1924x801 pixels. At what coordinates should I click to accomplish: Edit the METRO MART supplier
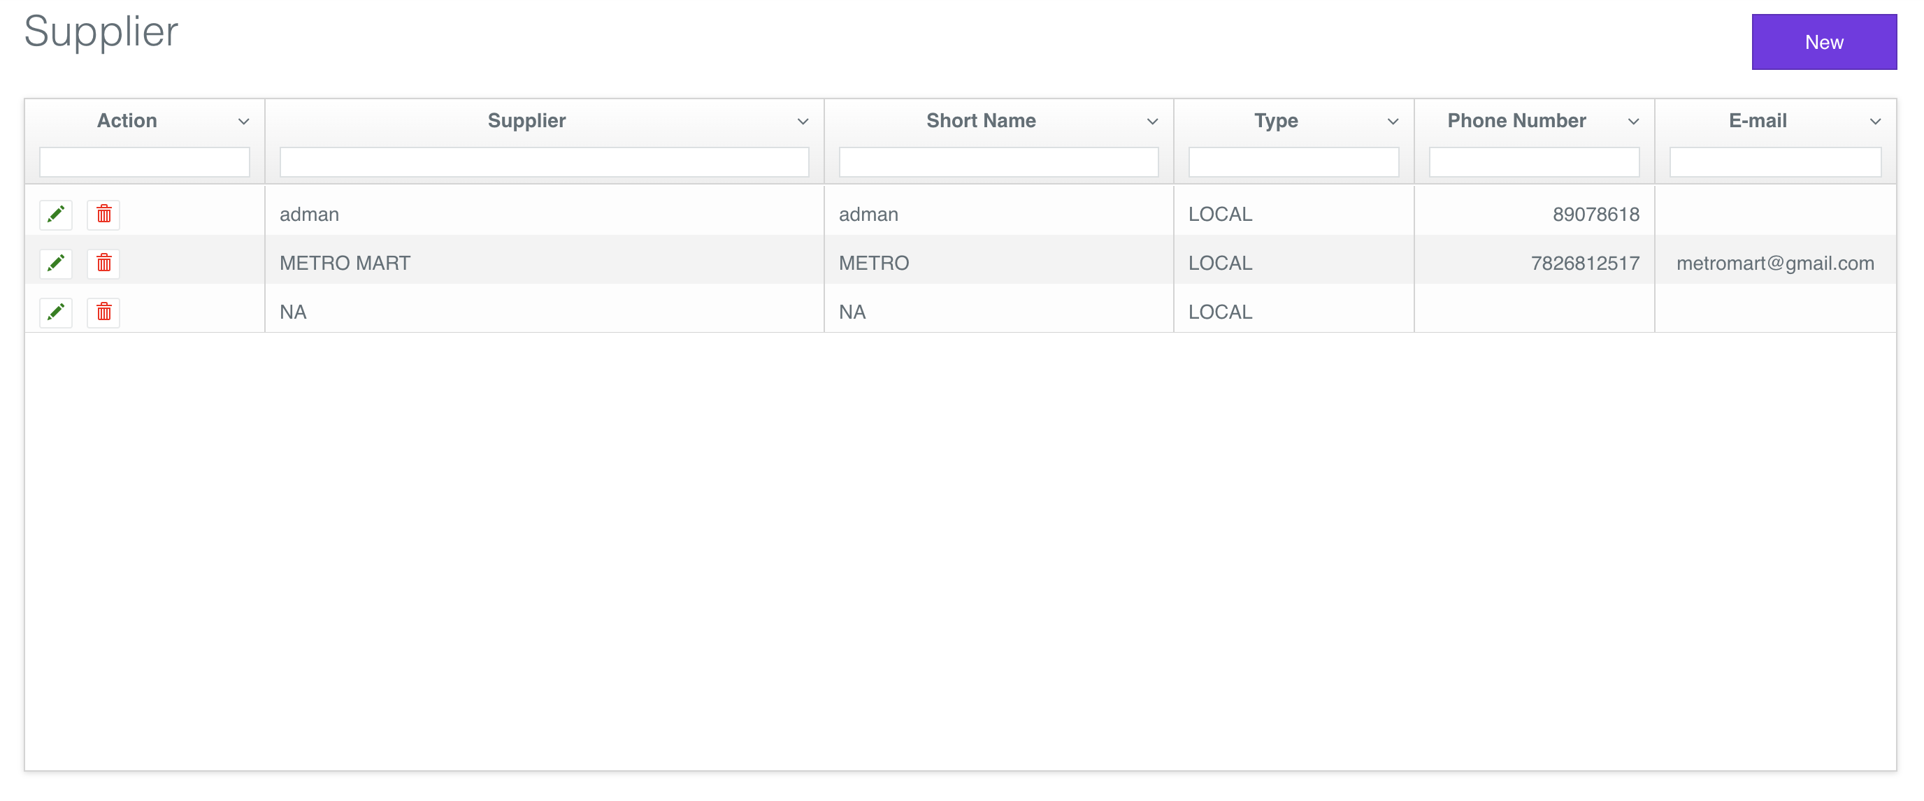click(55, 263)
